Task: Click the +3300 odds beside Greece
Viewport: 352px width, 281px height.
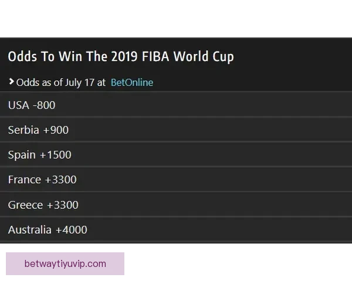Action: [62, 205]
